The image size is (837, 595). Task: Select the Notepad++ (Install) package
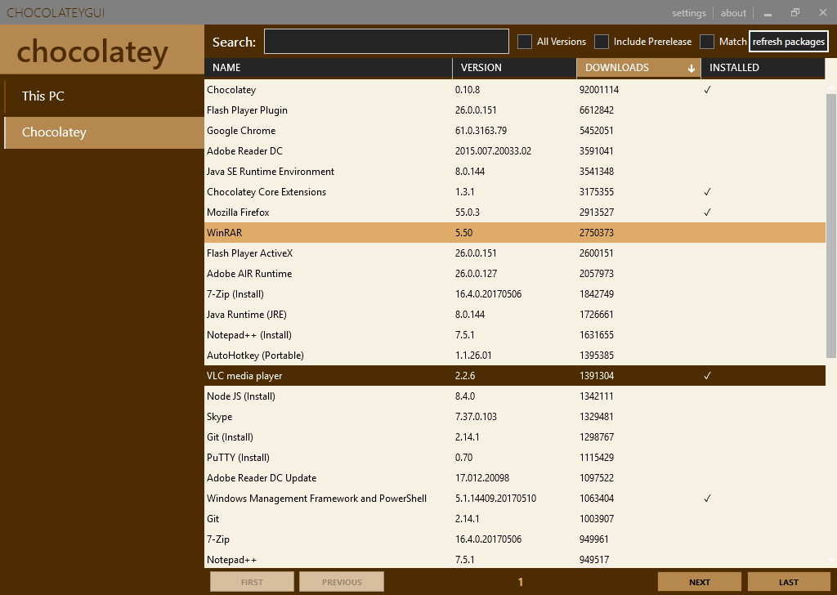515,335
